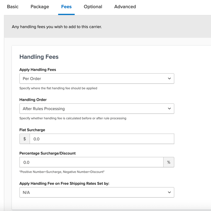211x211 pixels.
Task: Click the chevron arrow on Handling Order select
Action: tap(169, 109)
